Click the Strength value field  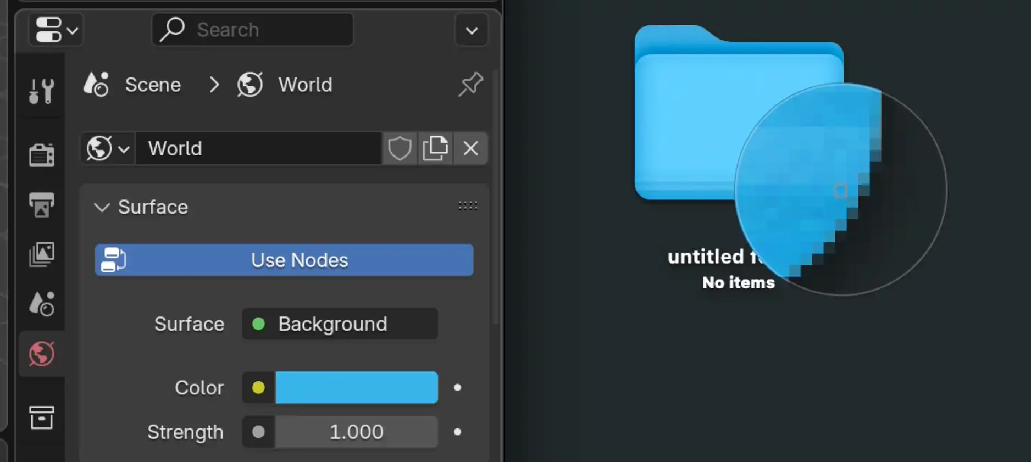tap(356, 432)
